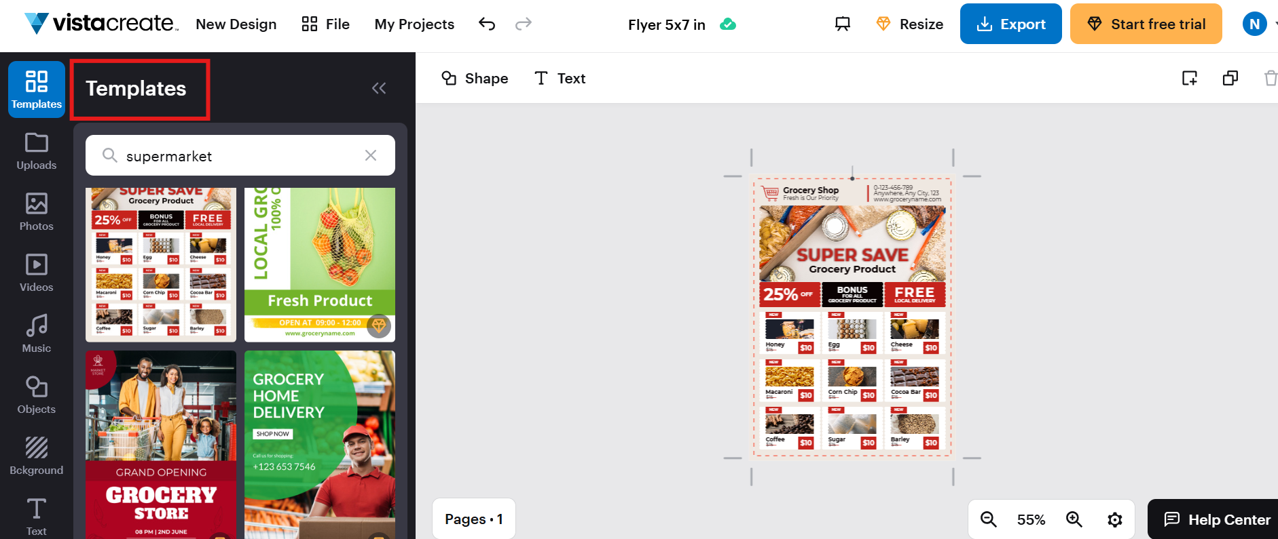1278x539 pixels.
Task: Click the duplicate page icon
Action: point(1230,78)
